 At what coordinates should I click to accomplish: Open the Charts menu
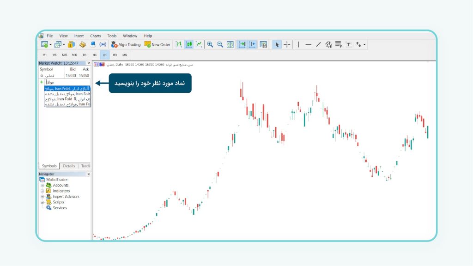click(95, 36)
